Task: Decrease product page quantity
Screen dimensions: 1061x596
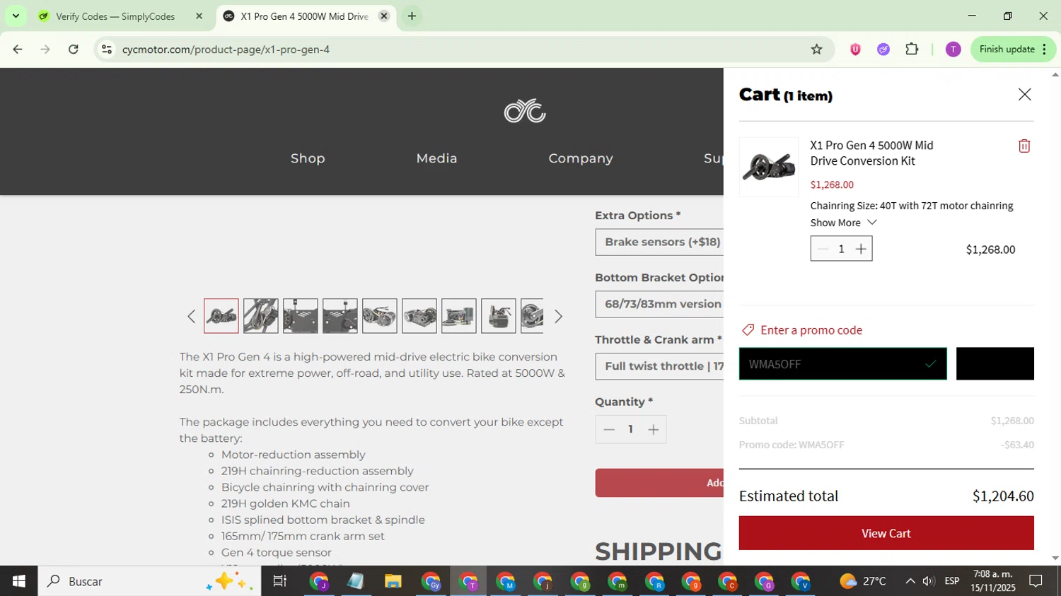Action: coord(608,429)
